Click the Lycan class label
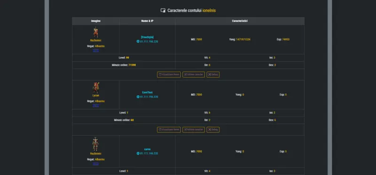Image resolution: width=376 pixels, height=175 pixels. point(96,96)
